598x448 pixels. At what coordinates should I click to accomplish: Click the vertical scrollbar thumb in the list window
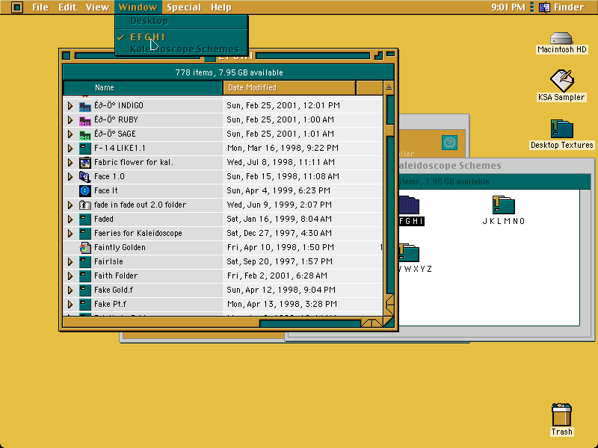click(389, 130)
